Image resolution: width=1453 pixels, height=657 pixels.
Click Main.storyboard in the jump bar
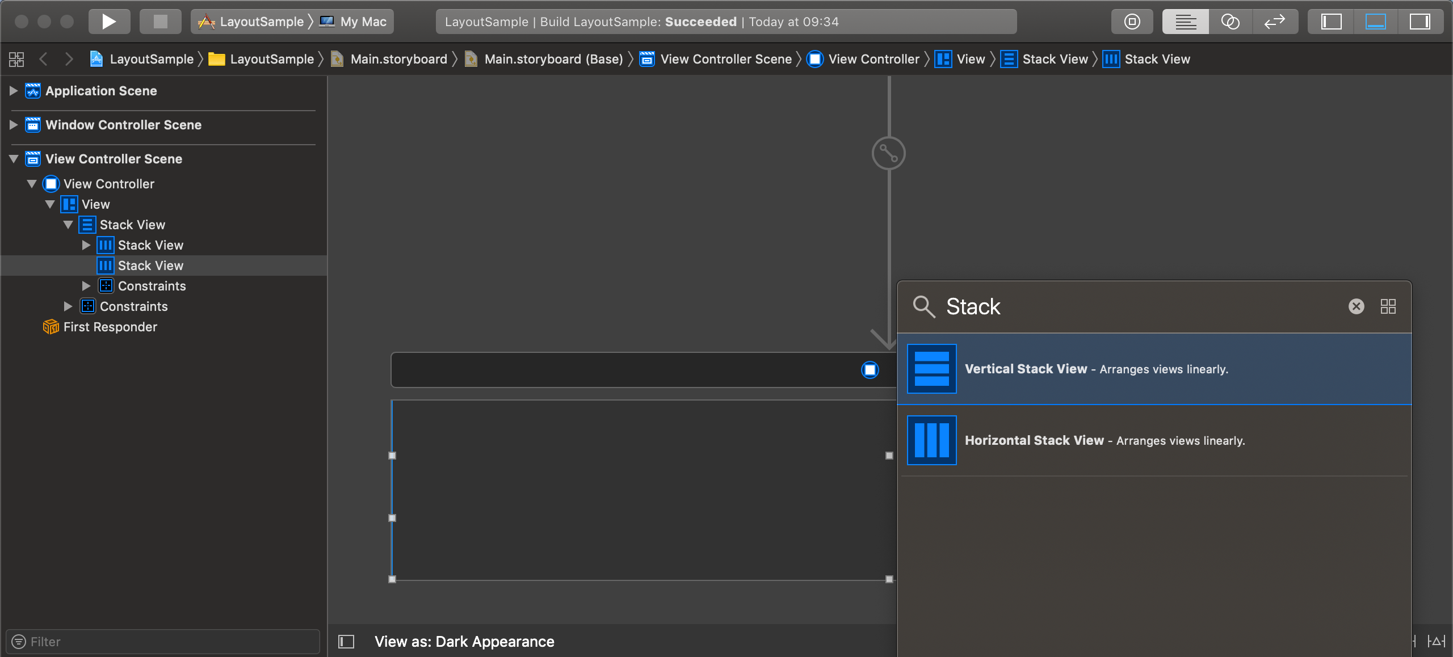(x=397, y=58)
